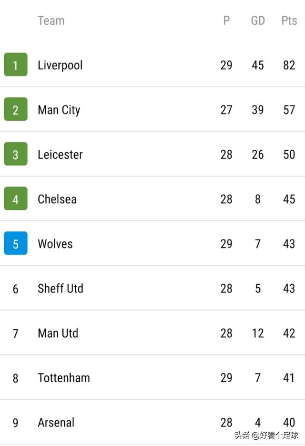Click the P played column header

pos(226,21)
